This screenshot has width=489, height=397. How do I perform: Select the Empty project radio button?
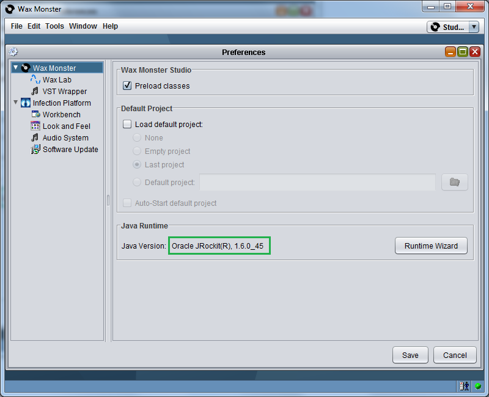tap(137, 151)
